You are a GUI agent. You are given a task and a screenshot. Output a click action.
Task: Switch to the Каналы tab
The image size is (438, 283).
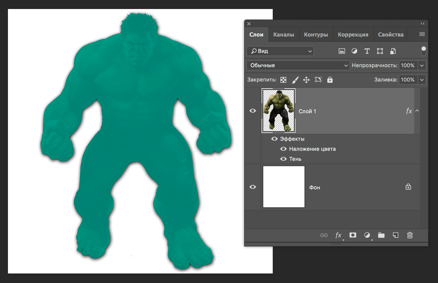pyautogui.click(x=284, y=35)
